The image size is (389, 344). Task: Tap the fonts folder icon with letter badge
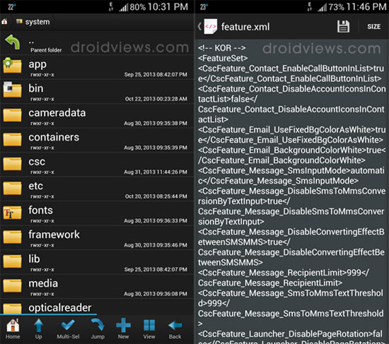pyautogui.click(x=12, y=213)
